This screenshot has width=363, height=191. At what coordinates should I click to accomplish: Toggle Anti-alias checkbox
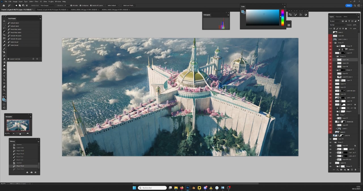71,5
